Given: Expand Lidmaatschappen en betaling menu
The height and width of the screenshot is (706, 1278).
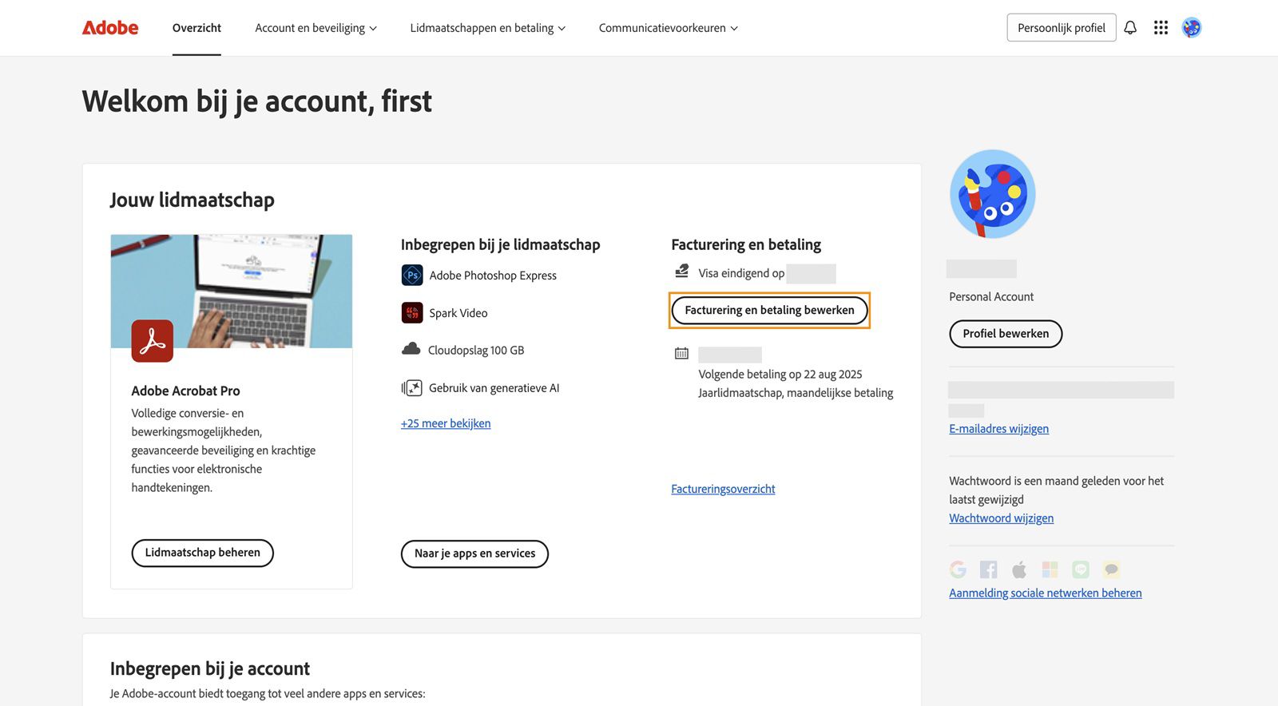Looking at the screenshot, I should tap(487, 28).
